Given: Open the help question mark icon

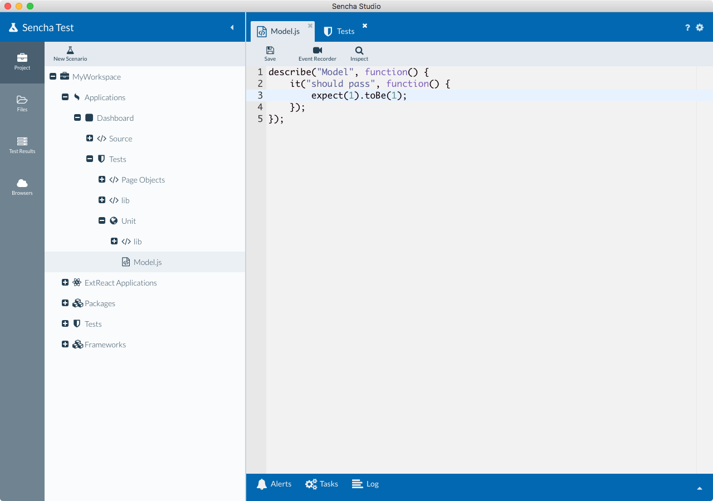Looking at the screenshot, I should (x=687, y=27).
